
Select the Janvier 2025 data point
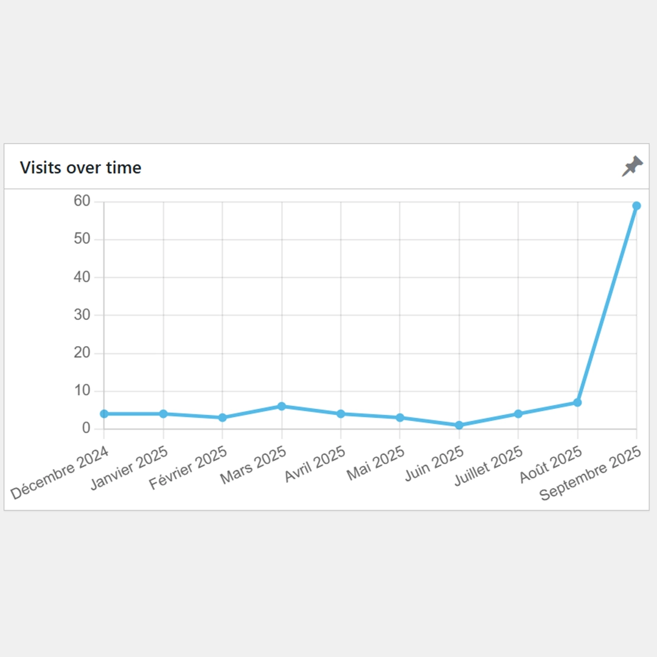163,414
